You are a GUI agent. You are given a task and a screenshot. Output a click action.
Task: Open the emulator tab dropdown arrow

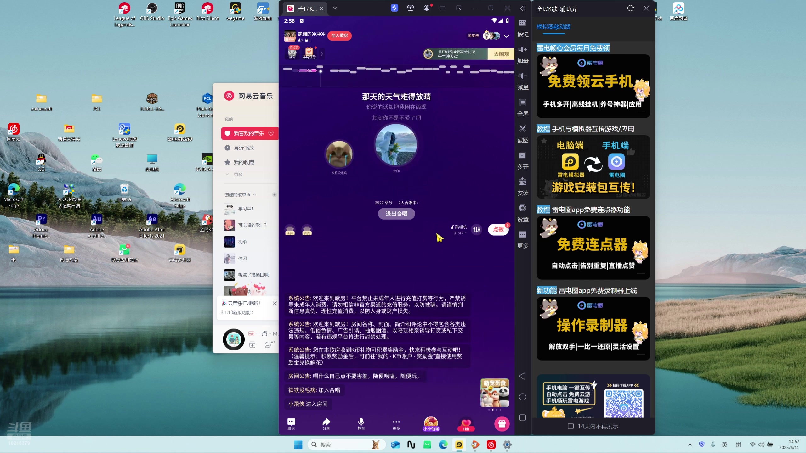pos(335,8)
